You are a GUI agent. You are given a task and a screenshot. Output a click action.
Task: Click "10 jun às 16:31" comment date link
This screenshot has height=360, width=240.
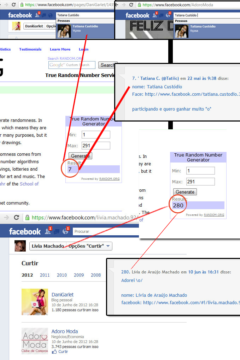point(204,272)
